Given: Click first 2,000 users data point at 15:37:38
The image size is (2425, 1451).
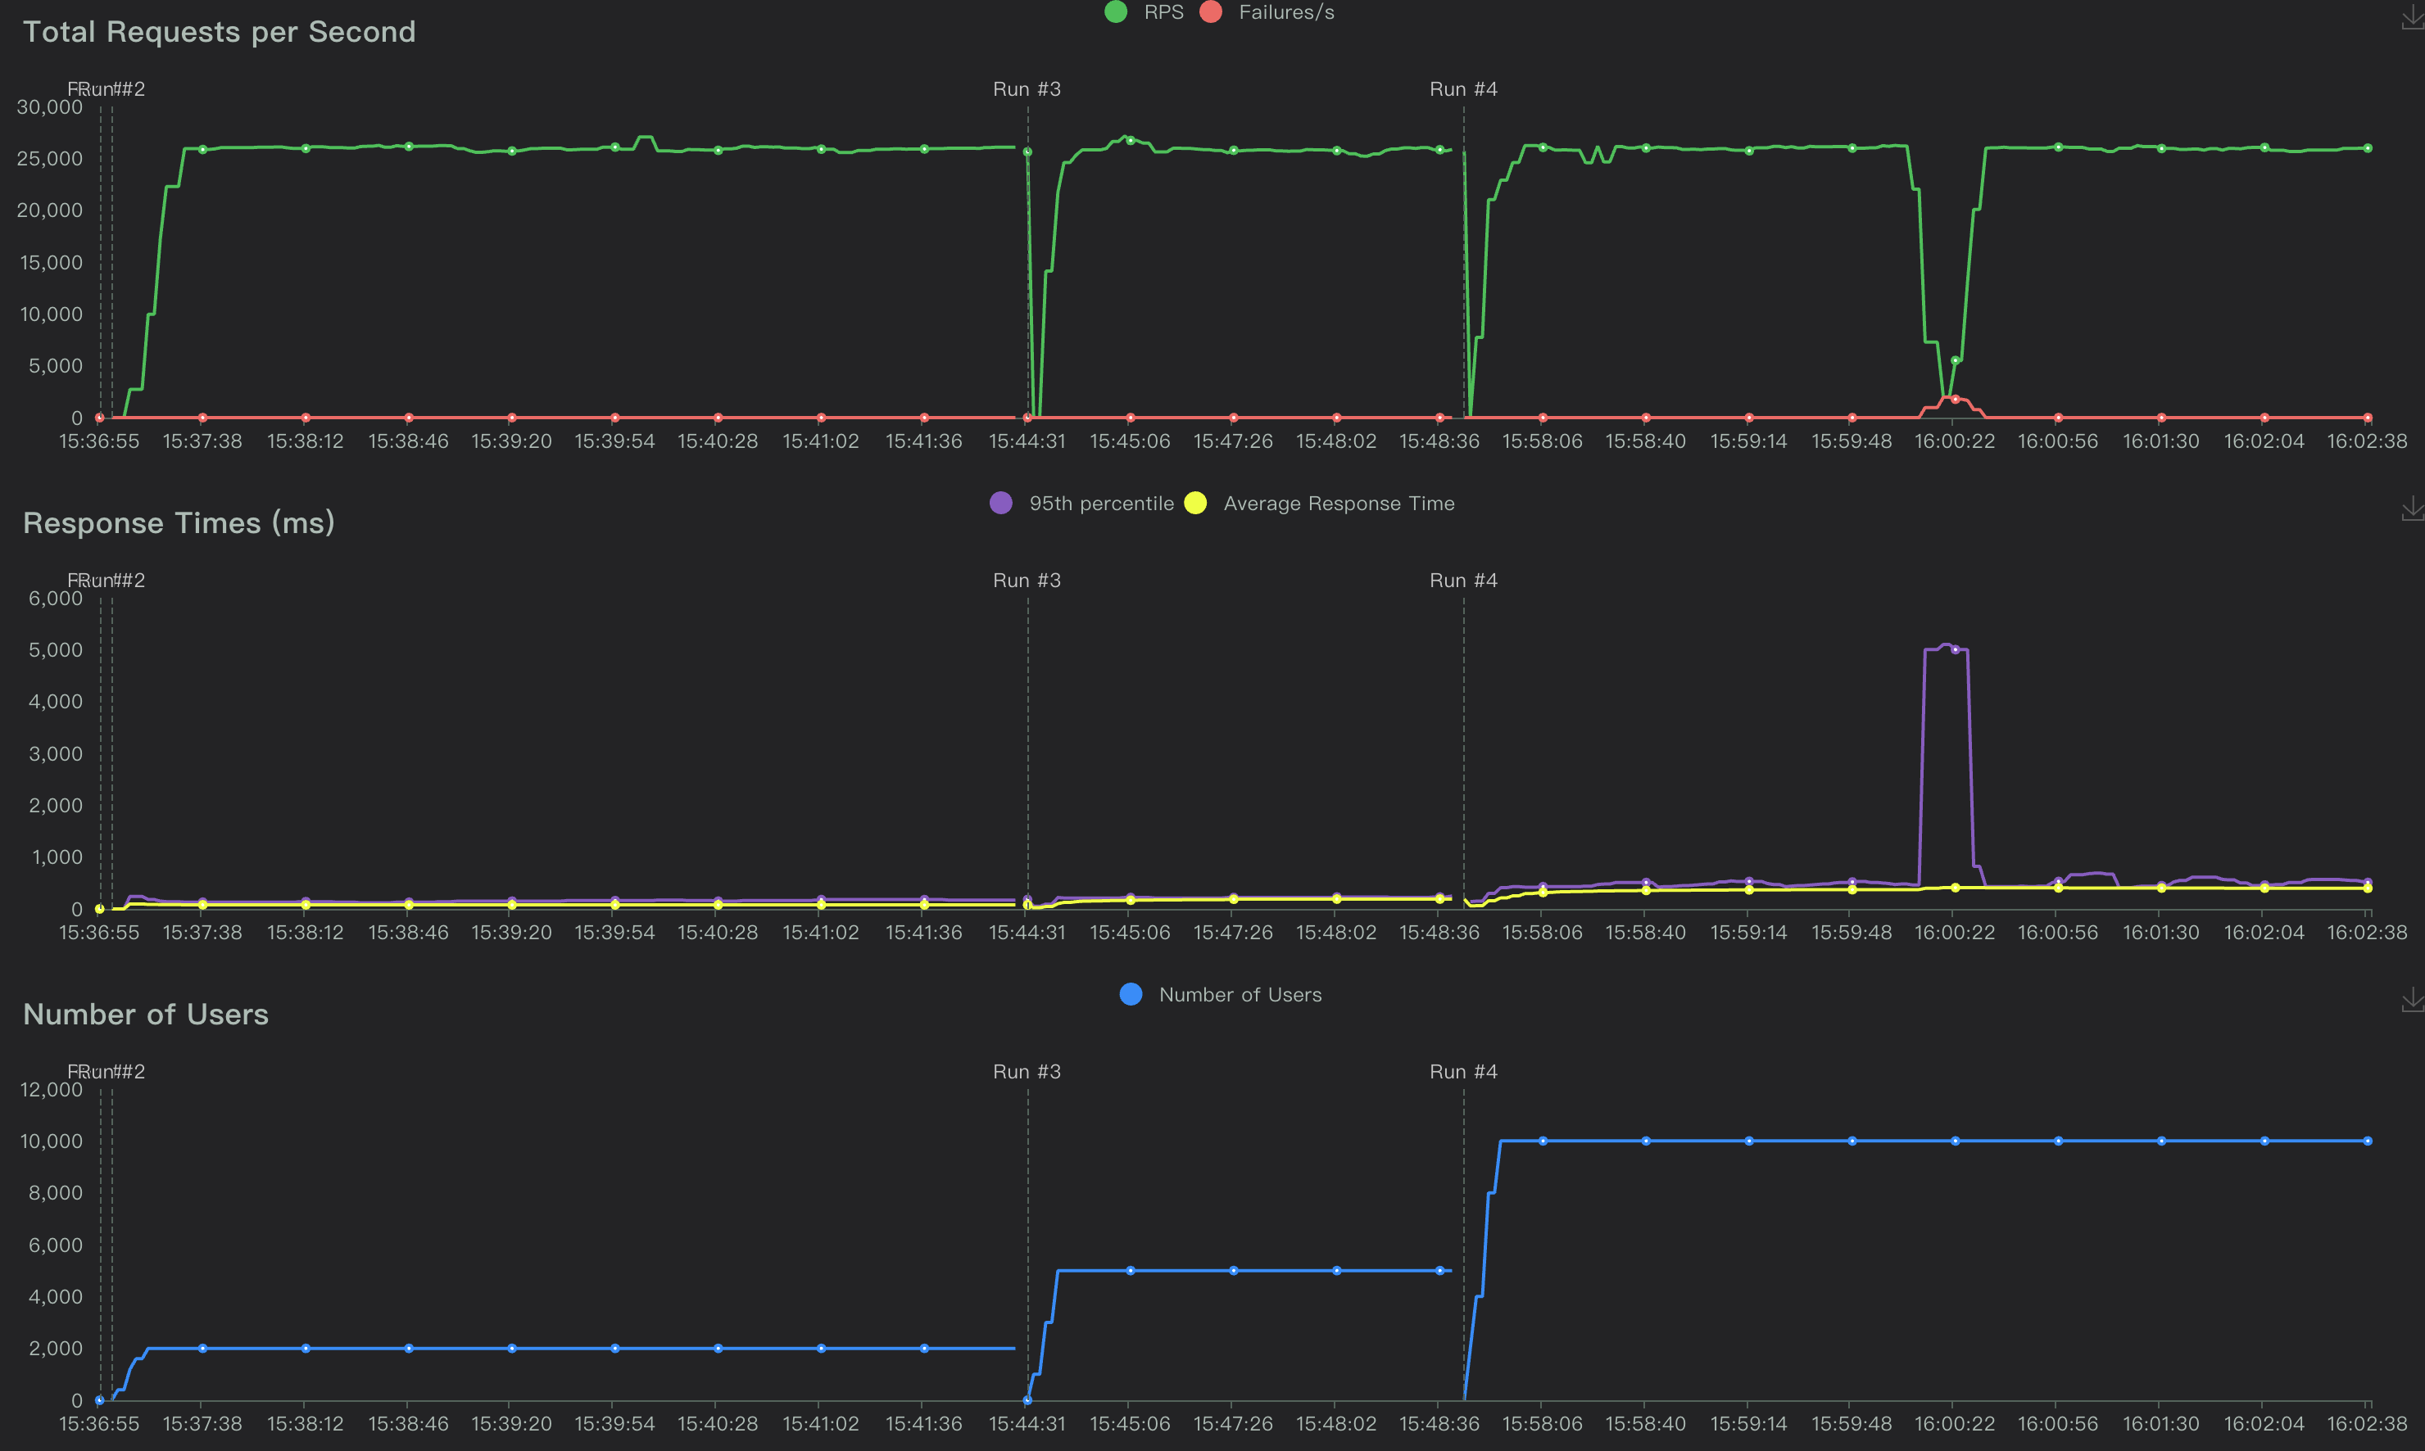Looking at the screenshot, I should click(x=202, y=1349).
